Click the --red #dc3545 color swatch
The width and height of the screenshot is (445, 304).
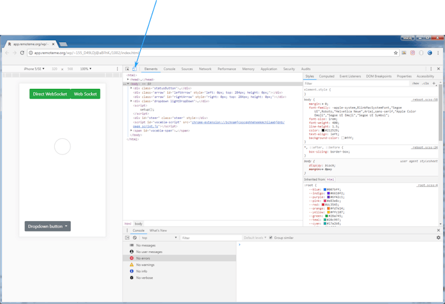323,204
